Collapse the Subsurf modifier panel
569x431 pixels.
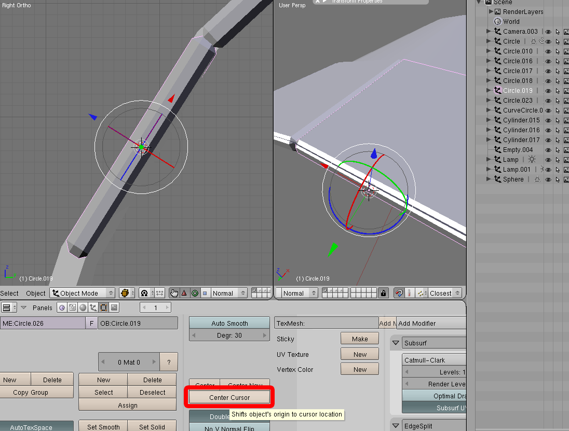(396, 343)
